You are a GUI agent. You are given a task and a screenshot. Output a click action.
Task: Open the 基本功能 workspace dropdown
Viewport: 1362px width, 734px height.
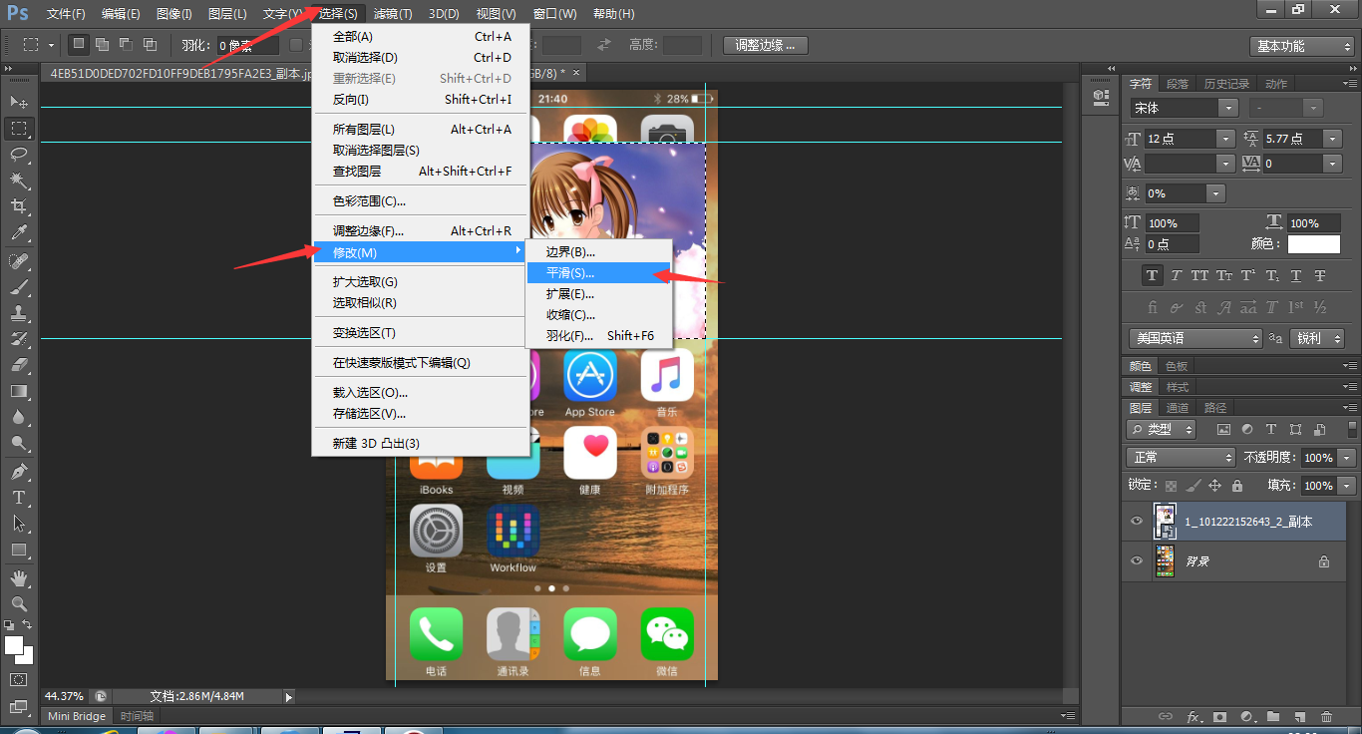point(1302,46)
